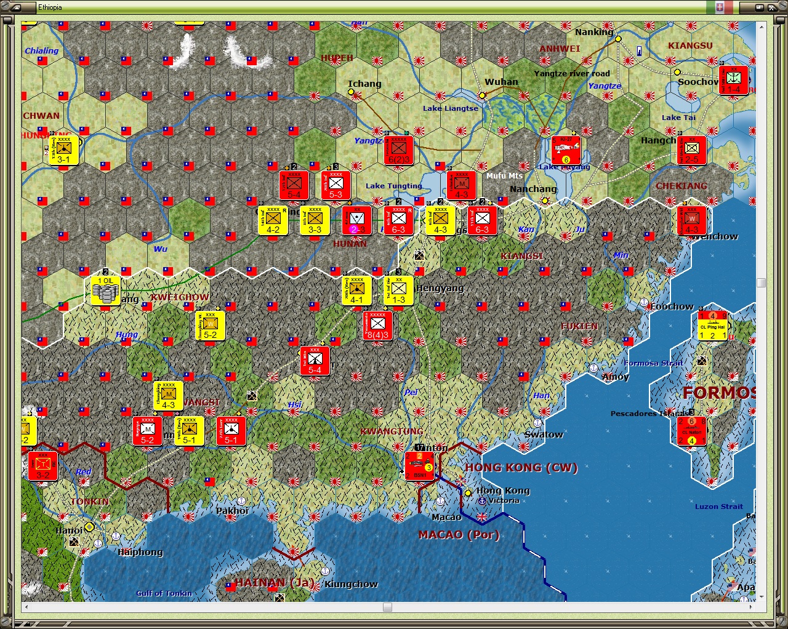Select the yellow 1-3 infantry division
This screenshot has width=788, height=629.
click(x=398, y=290)
